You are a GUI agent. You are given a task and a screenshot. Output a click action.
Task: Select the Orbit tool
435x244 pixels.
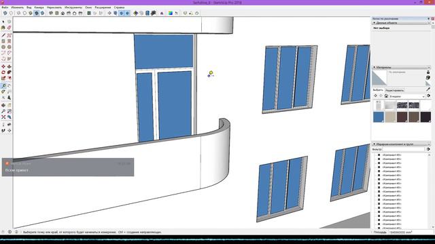(x=3, y=105)
